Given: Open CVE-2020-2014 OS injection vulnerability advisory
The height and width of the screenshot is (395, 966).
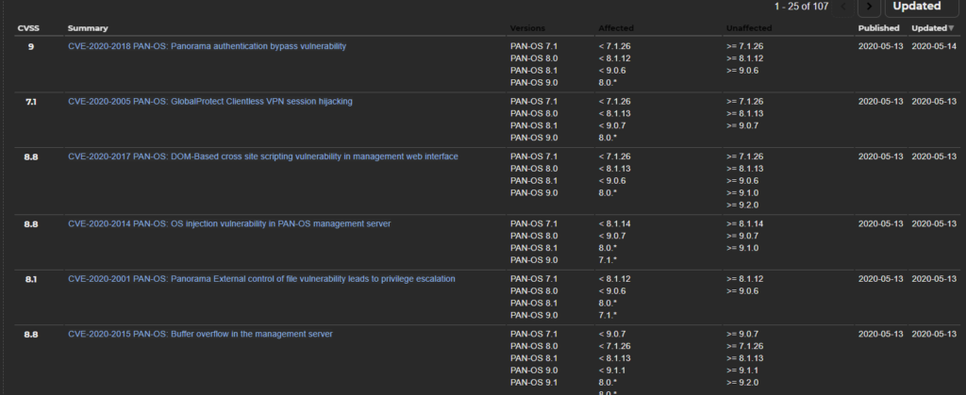Looking at the screenshot, I should pyautogui.click(x=229, y=224).
